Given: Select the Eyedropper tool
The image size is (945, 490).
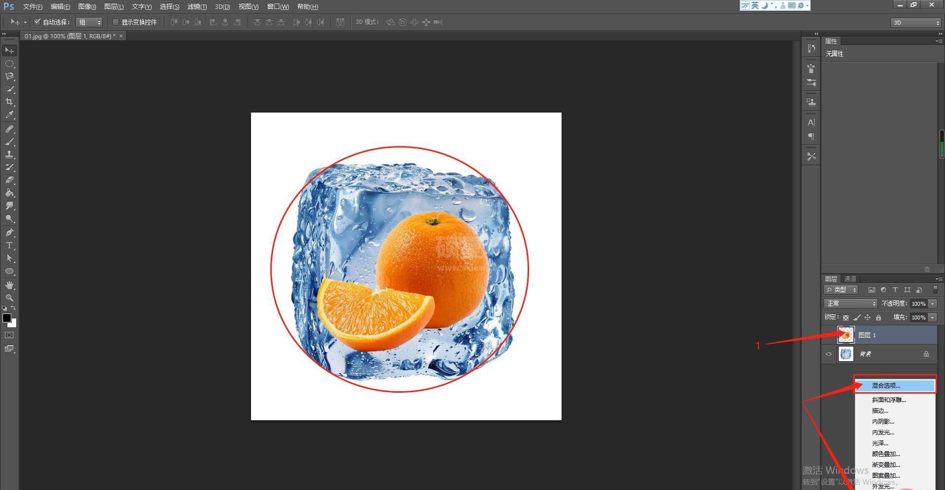Looking at the screenshot, I should 9,115.
